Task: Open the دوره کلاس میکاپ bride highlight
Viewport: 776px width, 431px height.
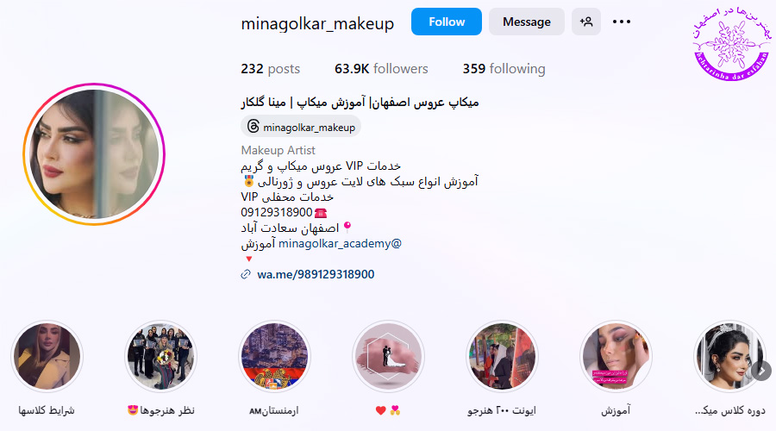Action: click(729, 356)
